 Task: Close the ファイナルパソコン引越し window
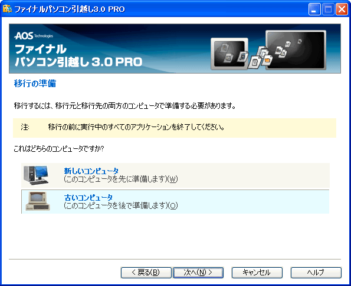[x=342, y=9]
